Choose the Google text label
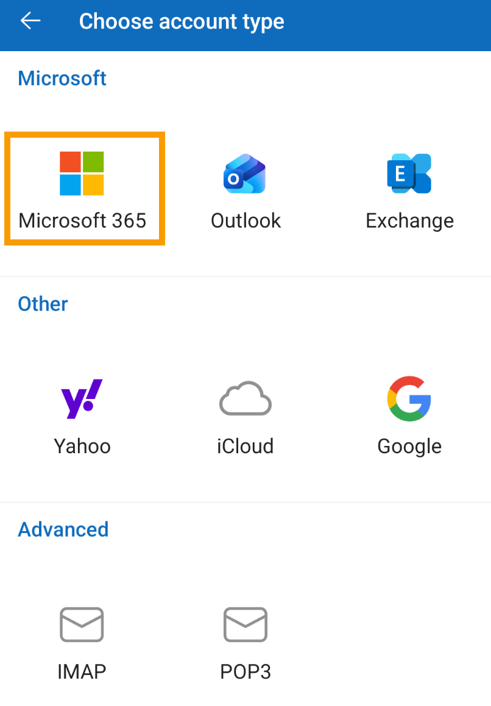Screen dimensions: 491x706 409,446
